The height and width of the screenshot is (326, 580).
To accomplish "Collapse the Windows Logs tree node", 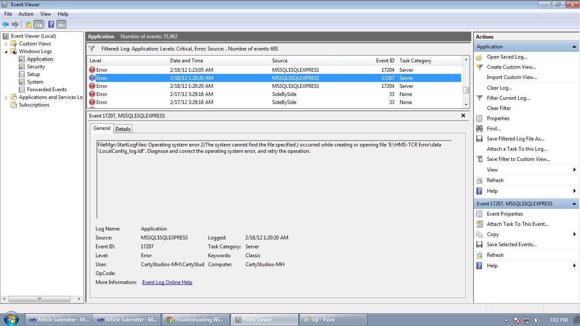I will pyautogui.click(x=6, y=51).
